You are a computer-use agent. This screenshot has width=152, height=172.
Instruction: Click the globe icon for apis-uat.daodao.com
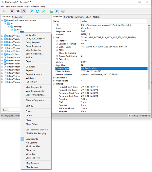click(5, 20)
